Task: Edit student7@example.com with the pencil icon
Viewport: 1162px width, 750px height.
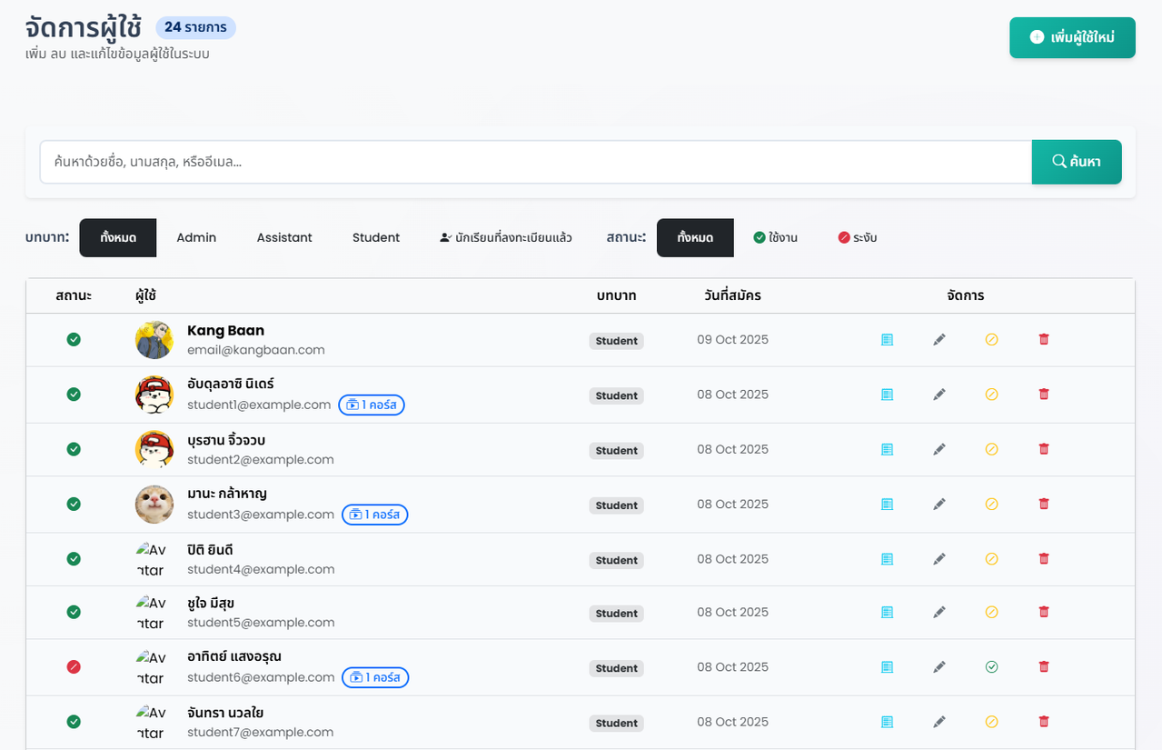Action: [x=939, y=722]
